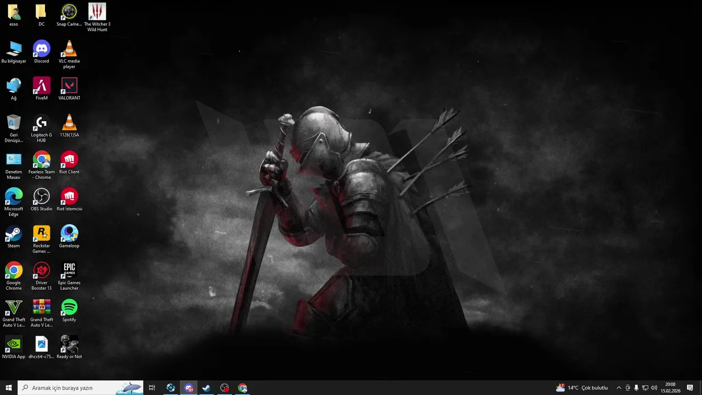This screenshot has height=395, width=702.
Task: Select the Ağ network desktop icon
Action: [x=14, y=89]
